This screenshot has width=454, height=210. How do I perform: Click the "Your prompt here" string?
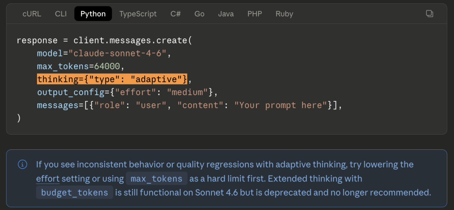(280, 105)
